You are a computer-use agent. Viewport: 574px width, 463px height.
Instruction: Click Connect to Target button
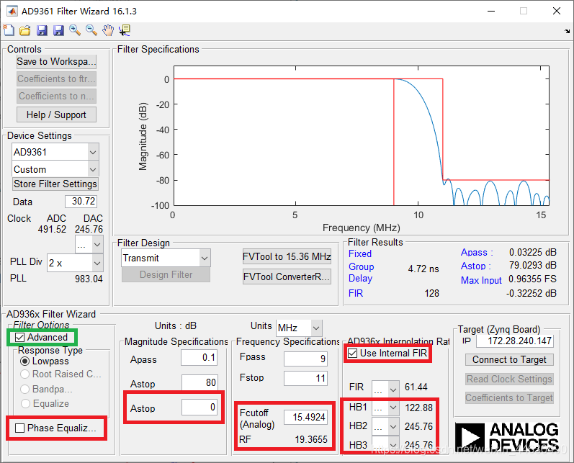[509, 360]
